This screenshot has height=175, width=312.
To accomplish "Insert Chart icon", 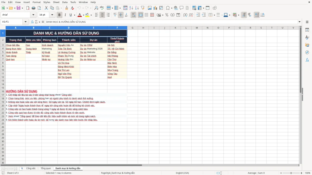I will tap(155, 8).
